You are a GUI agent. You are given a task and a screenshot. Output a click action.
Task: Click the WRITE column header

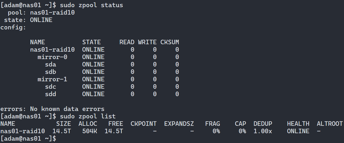coord(147,42)
